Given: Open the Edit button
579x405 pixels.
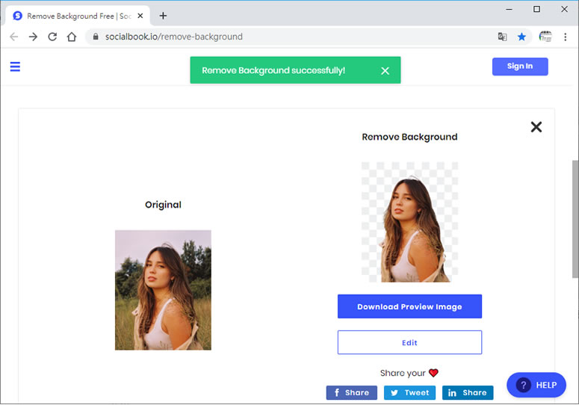Looking at the screenshot, I should tap(409, 343).
